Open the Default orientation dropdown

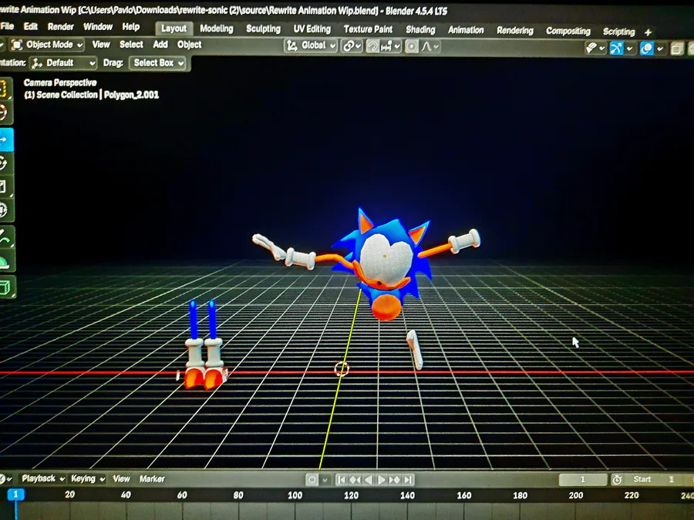pyautogui.click(x=63, y=63)
